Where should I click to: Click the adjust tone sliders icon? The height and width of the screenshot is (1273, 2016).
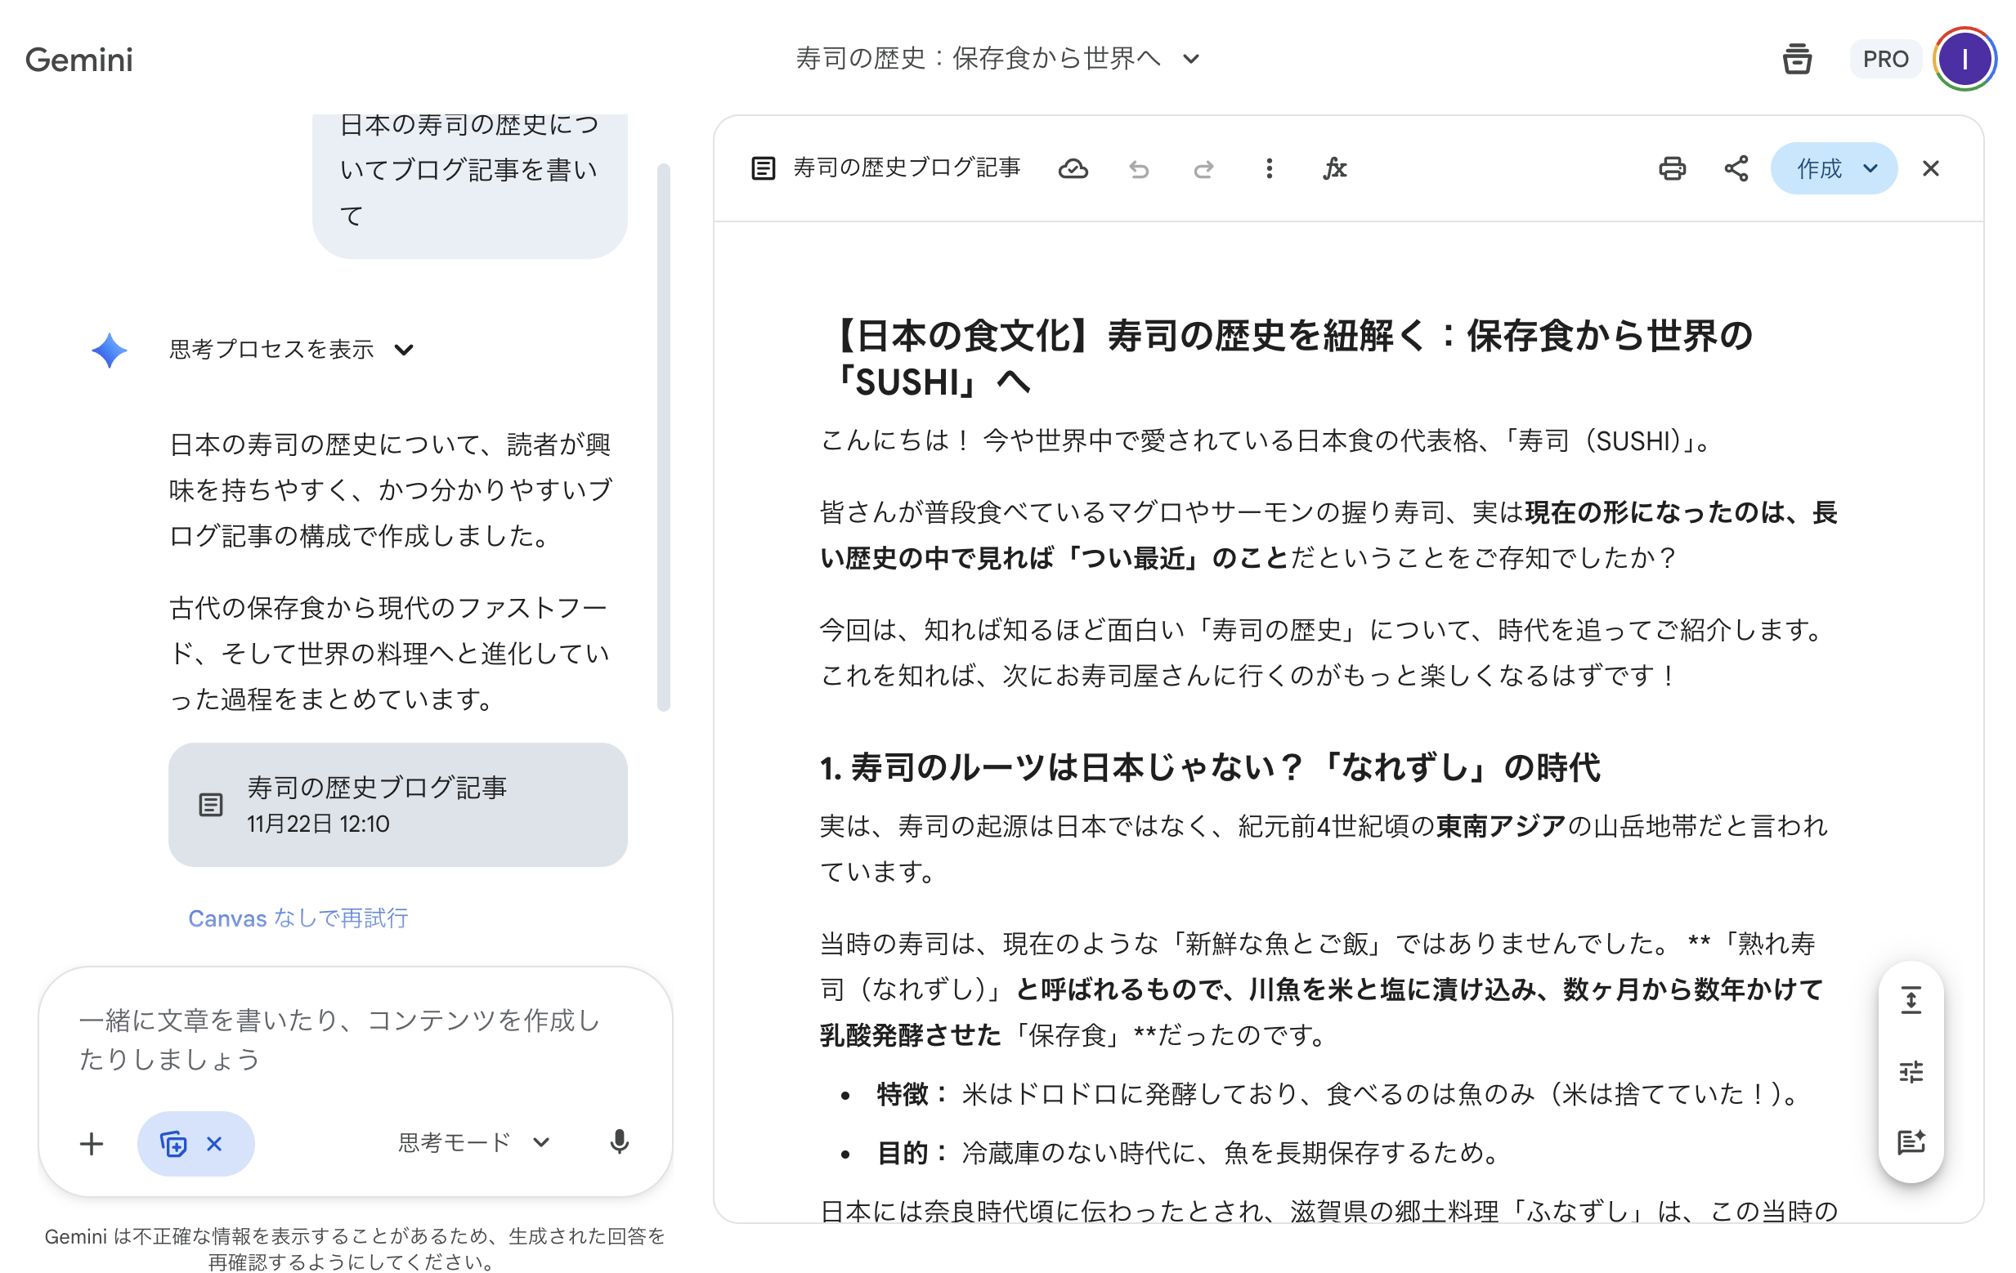point(1911,1071)
